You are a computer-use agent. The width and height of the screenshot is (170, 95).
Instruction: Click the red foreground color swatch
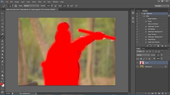point(2,84)
